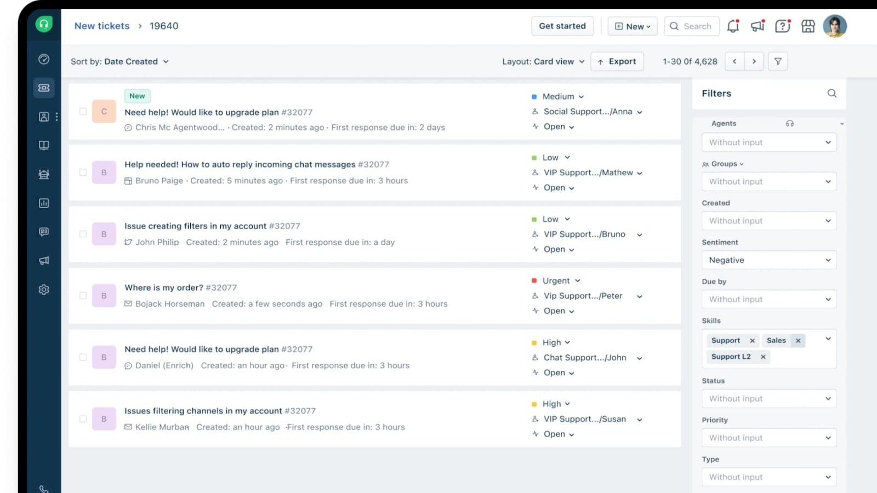Check the checkbox for 'Where is my order?' ticket

coord(83,295)
